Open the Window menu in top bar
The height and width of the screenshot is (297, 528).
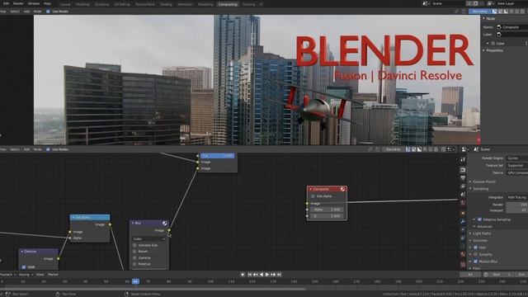(34, 3)
